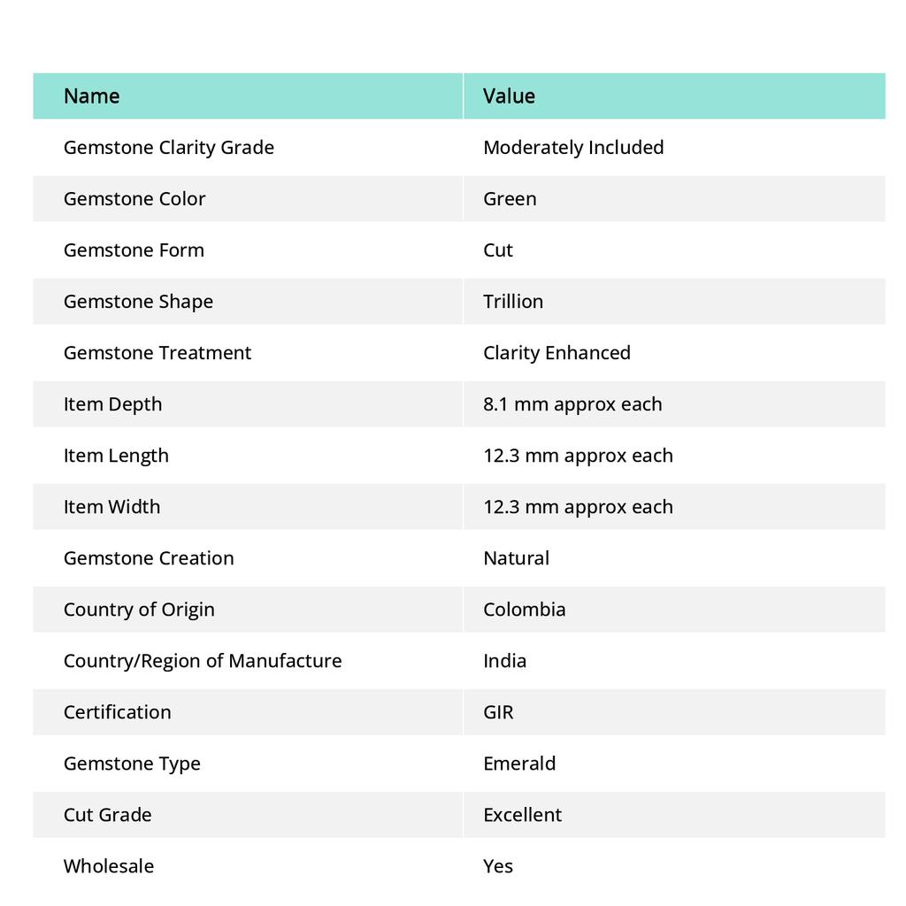This screenshot has width=906, height=906.
Task: Click the Green color value
Action: click(510, 198)
